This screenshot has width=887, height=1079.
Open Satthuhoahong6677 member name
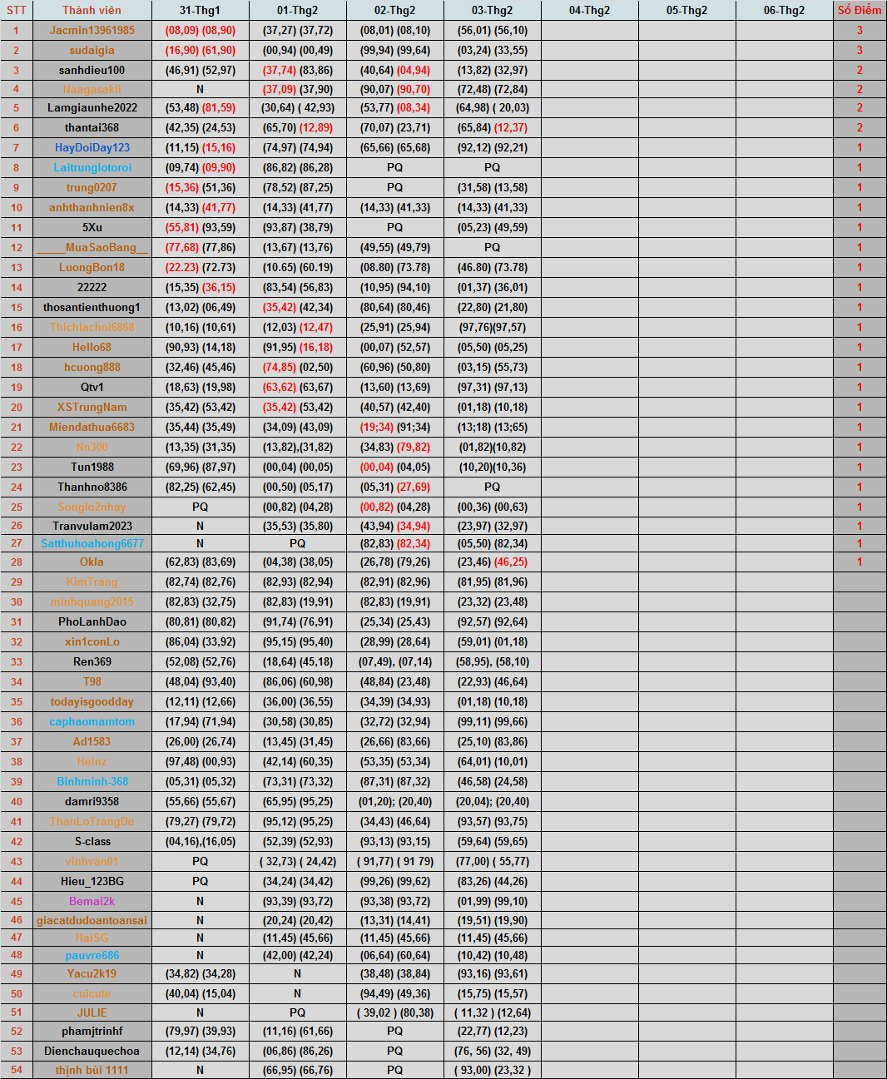92,543
